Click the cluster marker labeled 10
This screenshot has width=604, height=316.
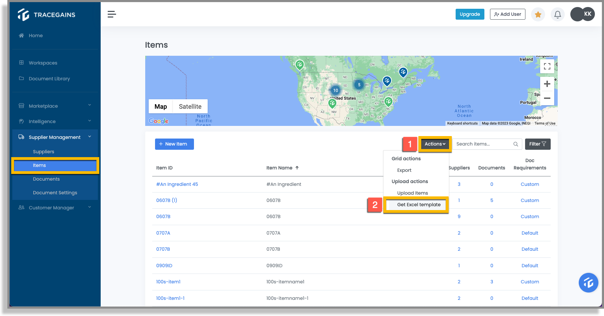pos(336,90)
